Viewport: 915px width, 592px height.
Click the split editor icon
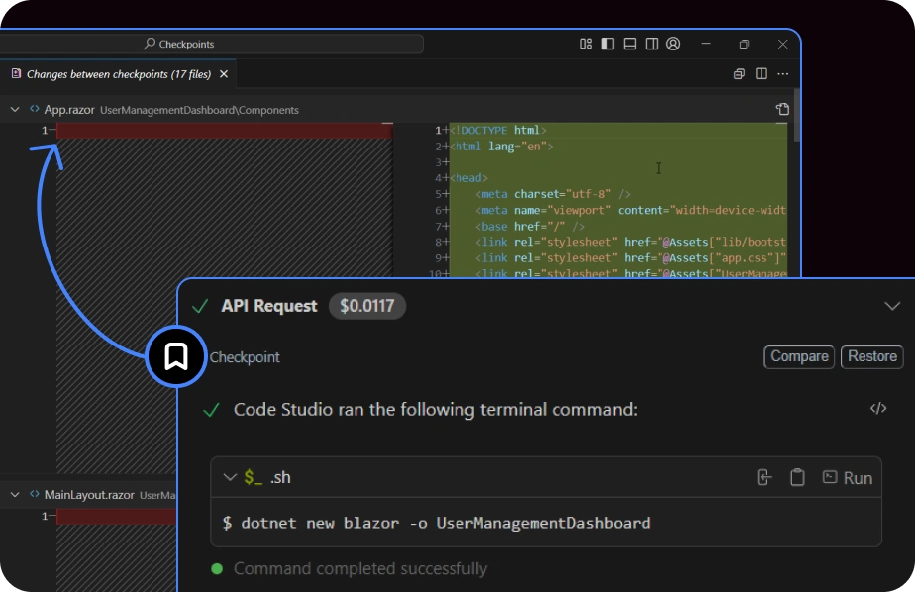(x=760, y=73)
